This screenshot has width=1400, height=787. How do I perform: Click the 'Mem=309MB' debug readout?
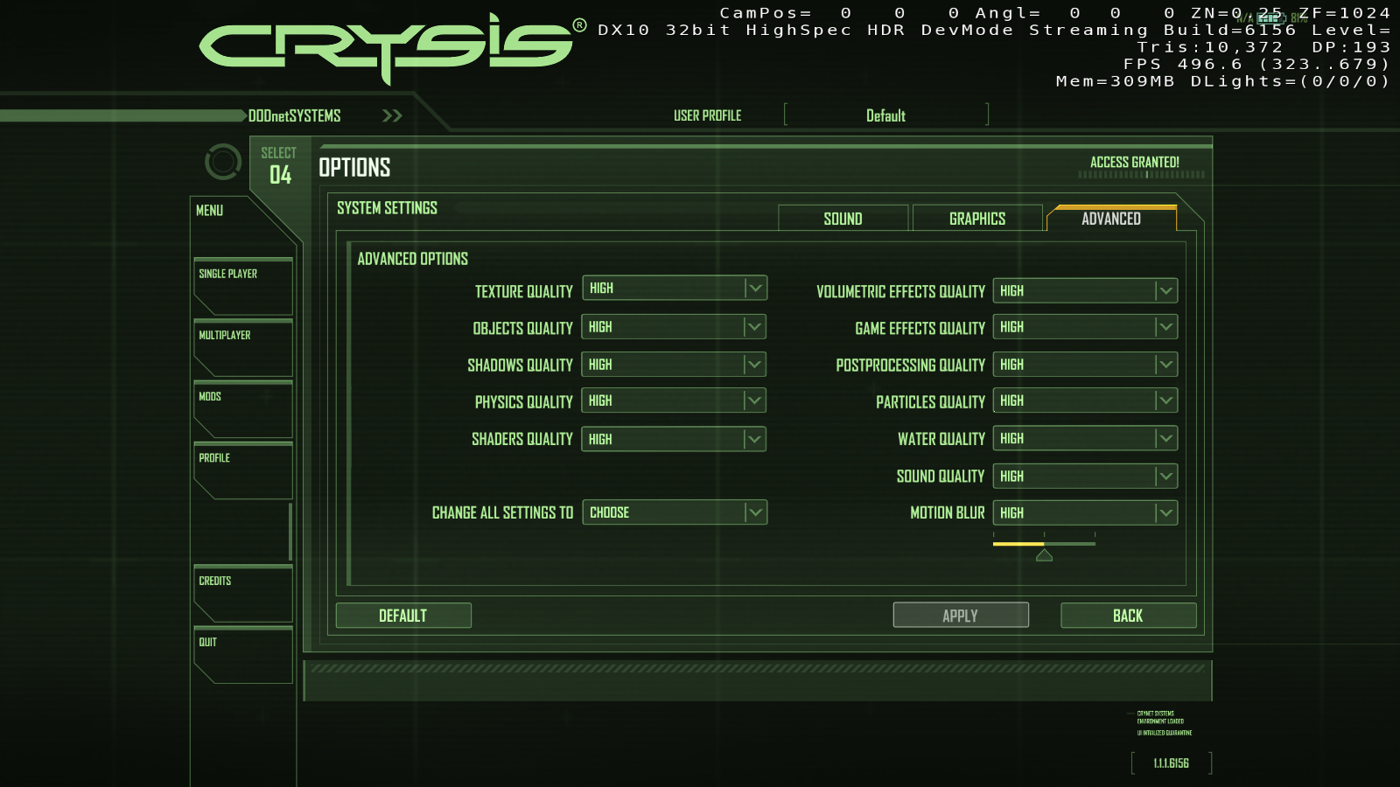click(x=1116, y=81)
